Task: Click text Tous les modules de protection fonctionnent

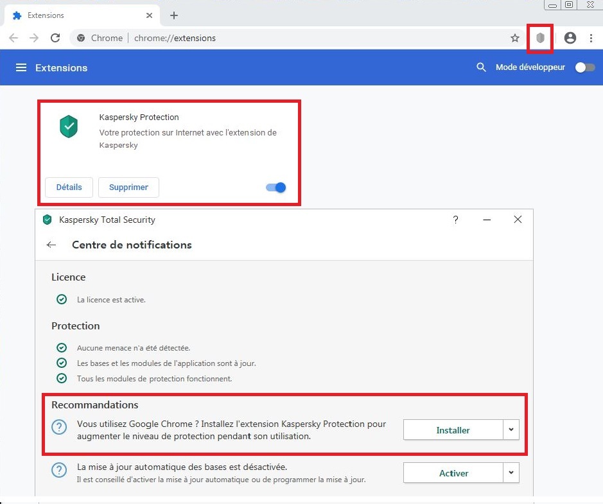Action: [x=154, y=379]
